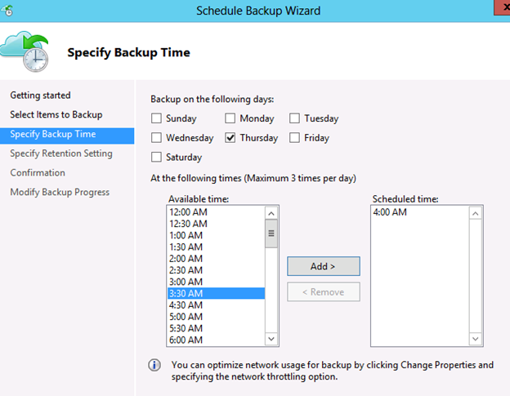The height and width of the screenshot is (396, 510).
Task: Click the backup wizard title bar icon
Action: (7, 11)
